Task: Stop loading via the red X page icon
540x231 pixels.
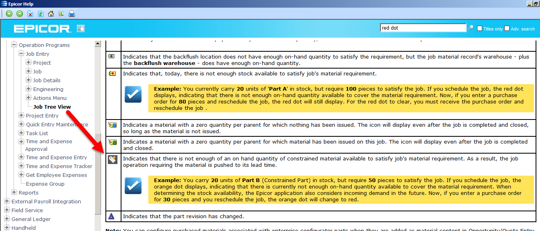Action: (x=30, y=14)
